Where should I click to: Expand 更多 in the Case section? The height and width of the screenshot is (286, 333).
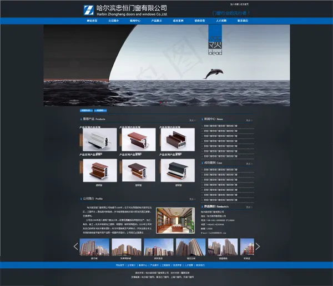click(251, 163)
